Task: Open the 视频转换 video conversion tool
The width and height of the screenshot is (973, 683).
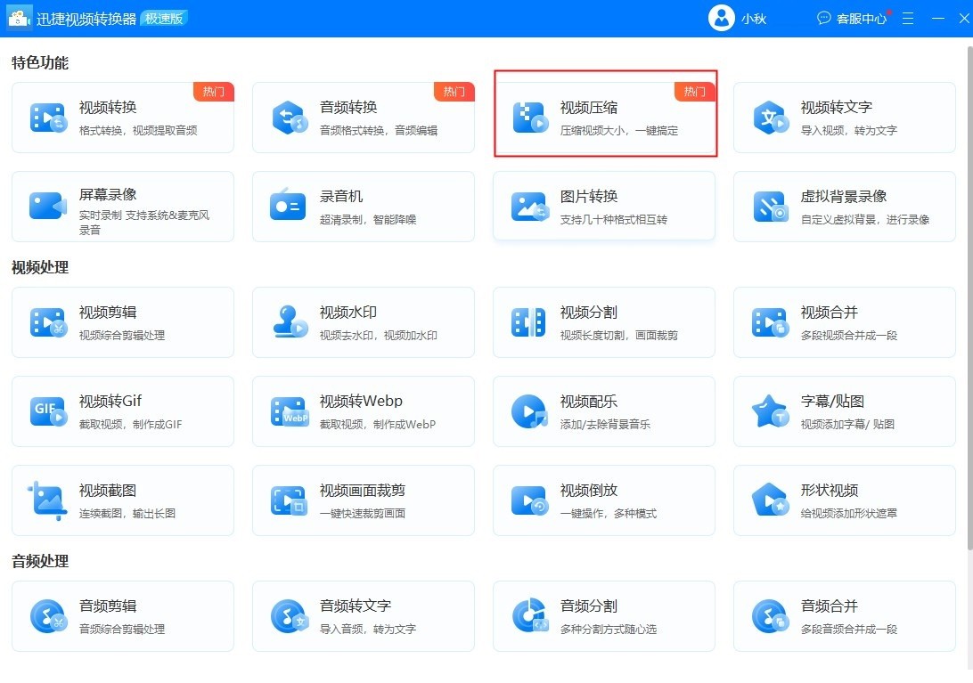Action: tap(122, 118)
